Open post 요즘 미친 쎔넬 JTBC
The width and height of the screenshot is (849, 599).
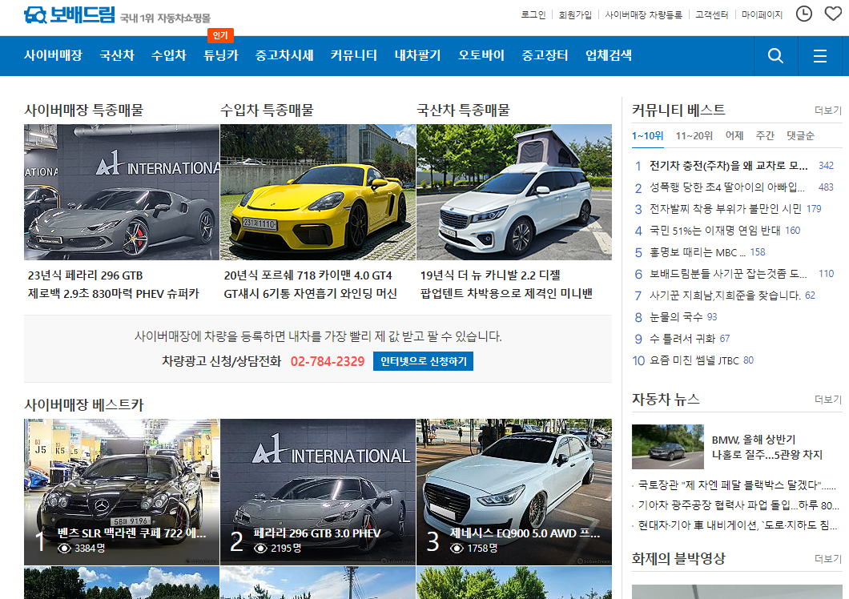(x=694, y=360)
